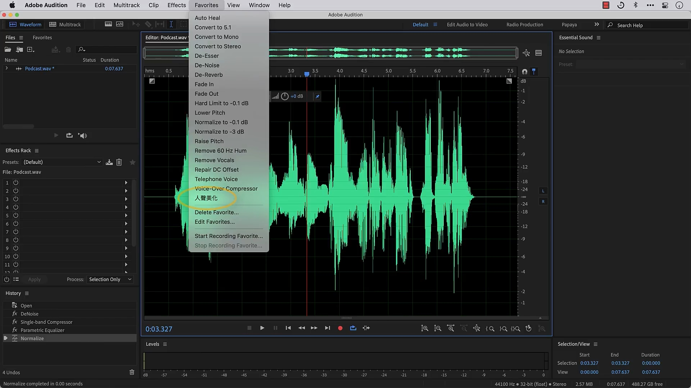
Task: Toggle Left channel L button
Action: click(x=543, y=191)
